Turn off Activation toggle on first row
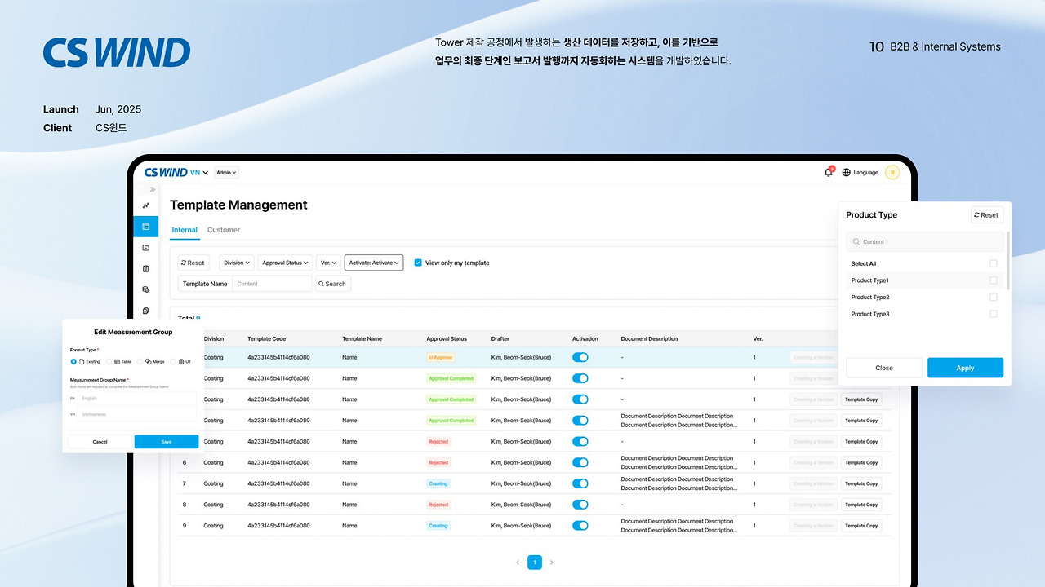 580,357
